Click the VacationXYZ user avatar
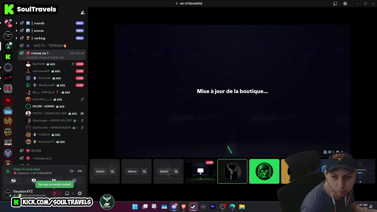Screen dimensions: 377x212 point(8,193)
